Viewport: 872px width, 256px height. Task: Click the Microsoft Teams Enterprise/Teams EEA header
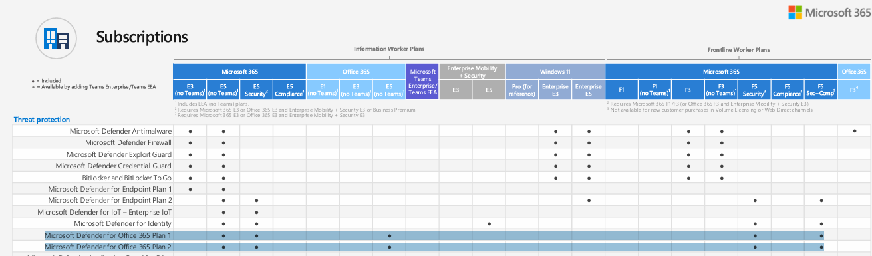422,82
